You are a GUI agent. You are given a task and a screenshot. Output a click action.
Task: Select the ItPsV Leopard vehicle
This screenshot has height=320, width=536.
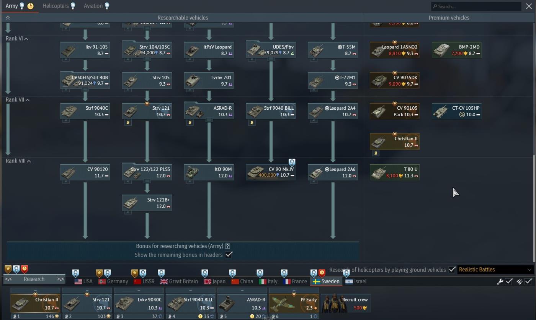pyautogui.click(x=209, y=50)
